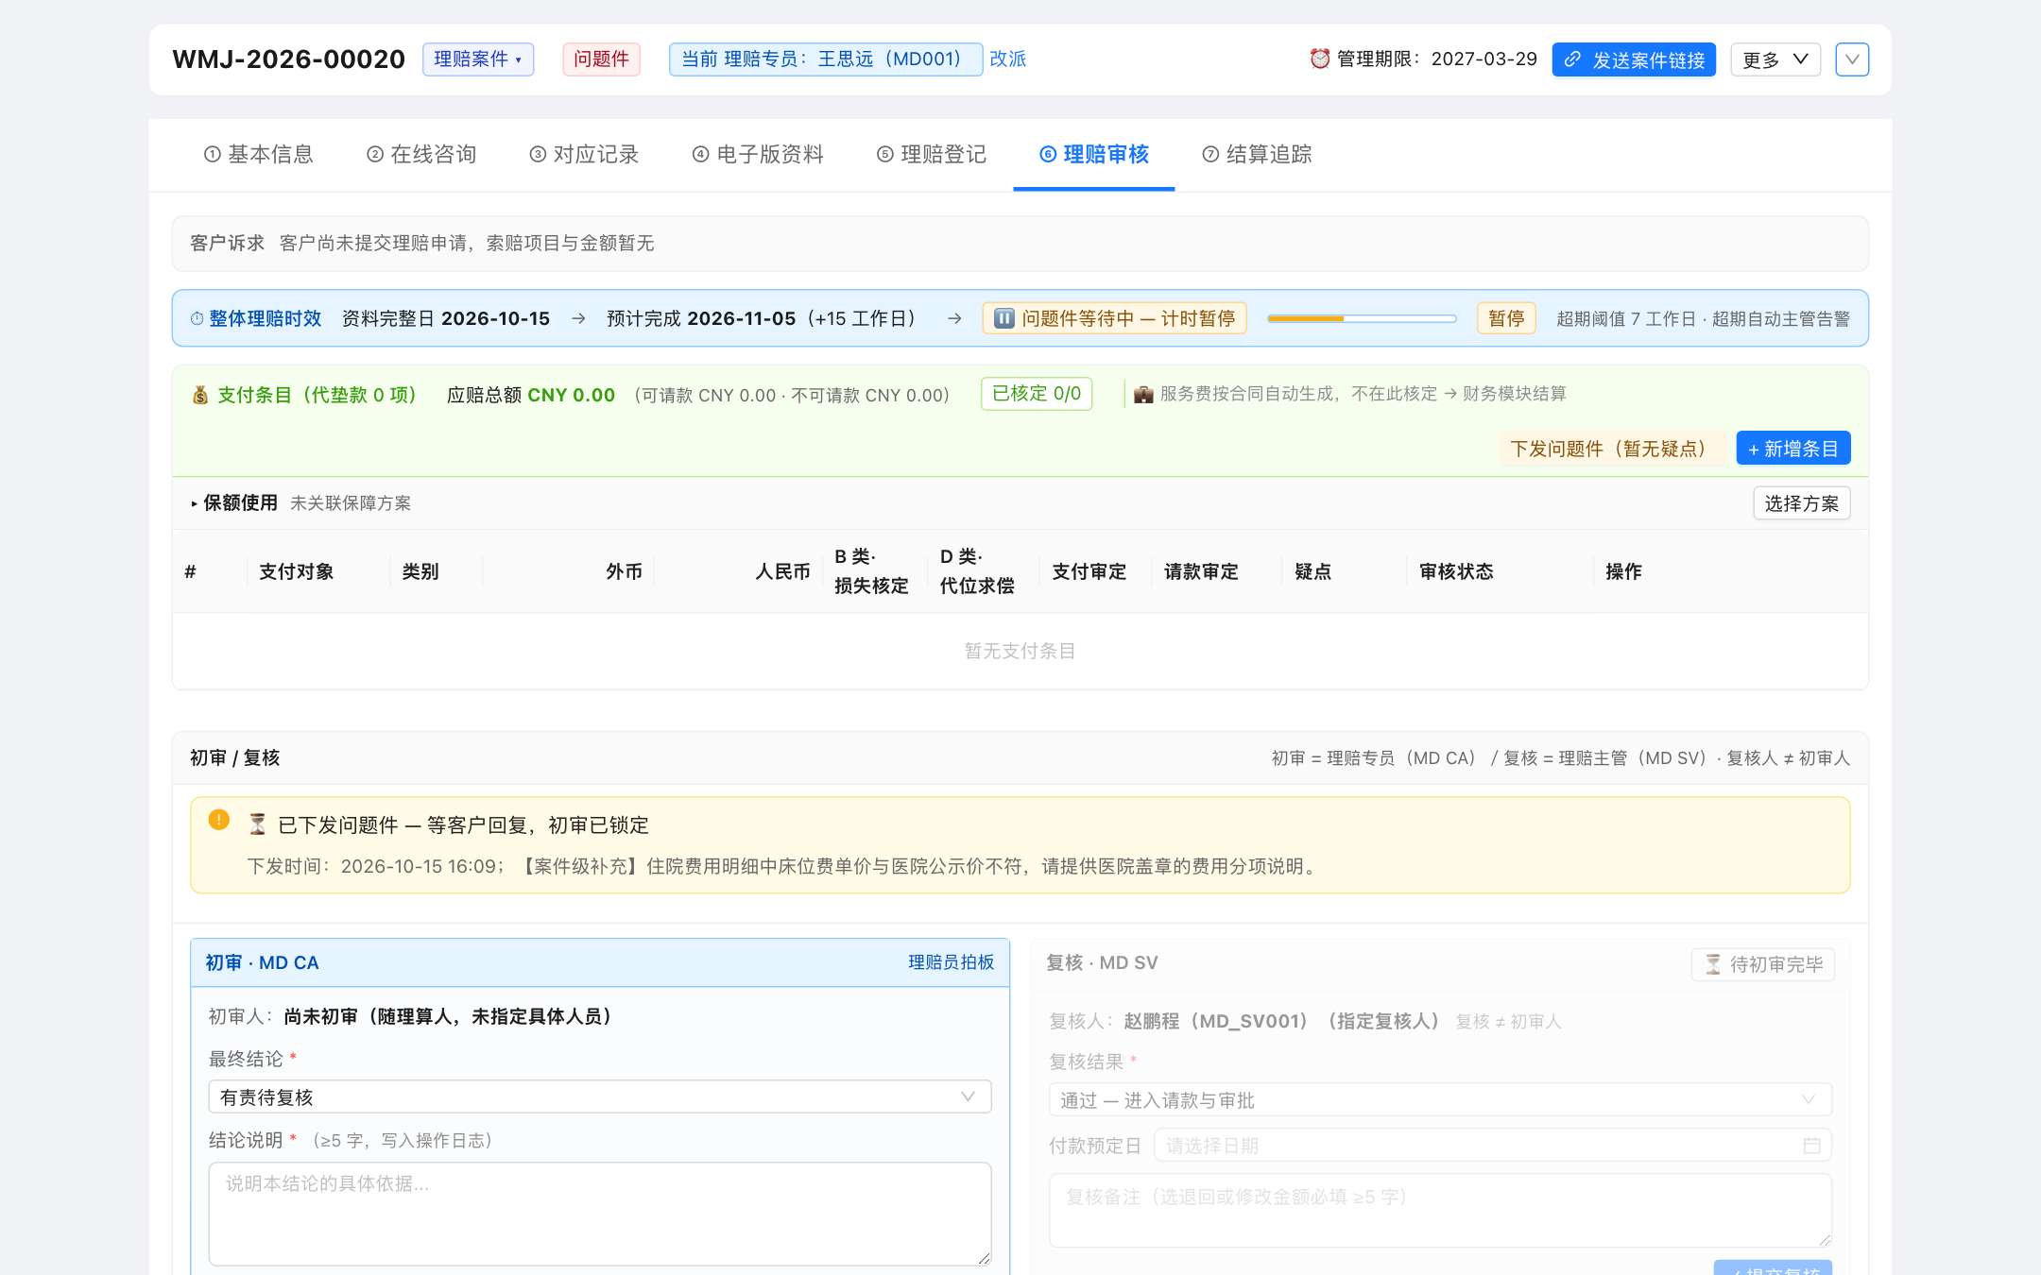This screenshot has height=1275, width=2041.
Task: Open the 理赔案件 type dropdown
Action: point(478,59)
